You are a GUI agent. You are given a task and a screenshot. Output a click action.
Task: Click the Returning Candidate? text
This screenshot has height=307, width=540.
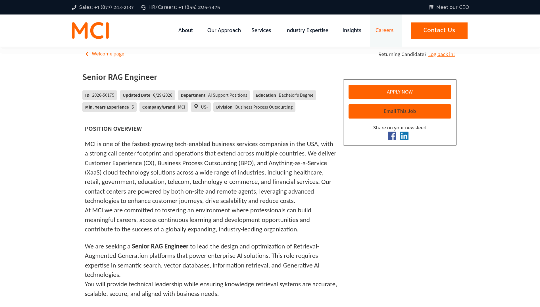tap(402, 54)
